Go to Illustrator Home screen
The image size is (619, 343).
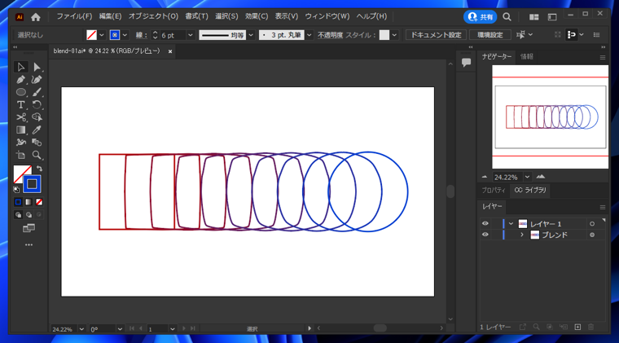(x=36, y=17)
